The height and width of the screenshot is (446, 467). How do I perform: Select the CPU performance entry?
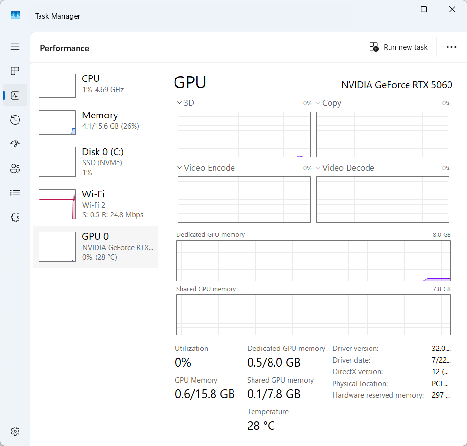pyautogui.click(x=96, y=85)
